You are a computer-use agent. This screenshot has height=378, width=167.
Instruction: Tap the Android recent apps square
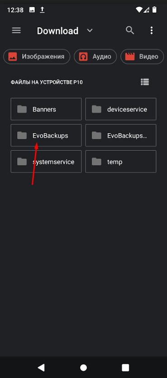(125, 368)
